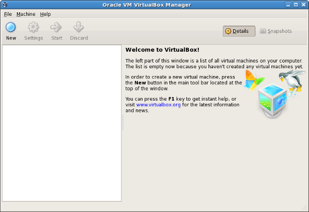Click the Discard down-arrow toolbar icon
Screen dimensions: 309x212
(x=79, y=27)
